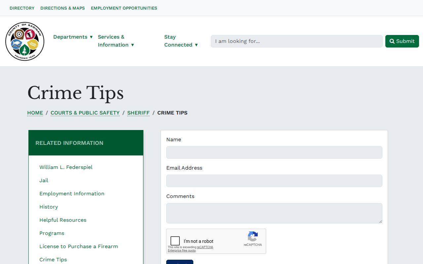The image size is (423, 264).
Task: Click the reCAPTCHA logo icon
Action: 253,236
